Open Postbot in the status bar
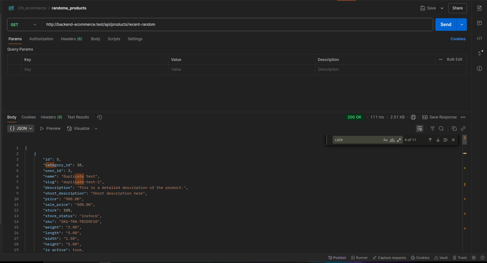The height and width of the screenshot is (263, 487). (x=337, y=258)
